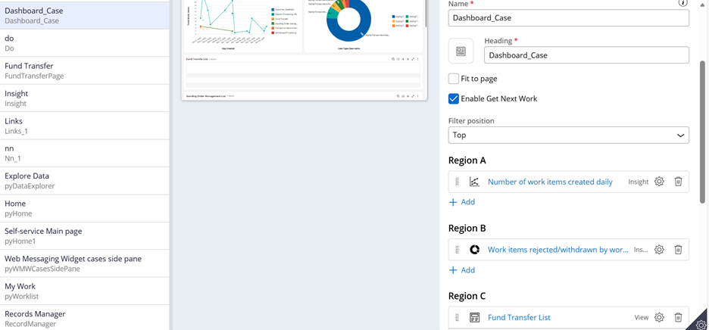
Task: Click into the Heading text field
Action: (586, 55)
